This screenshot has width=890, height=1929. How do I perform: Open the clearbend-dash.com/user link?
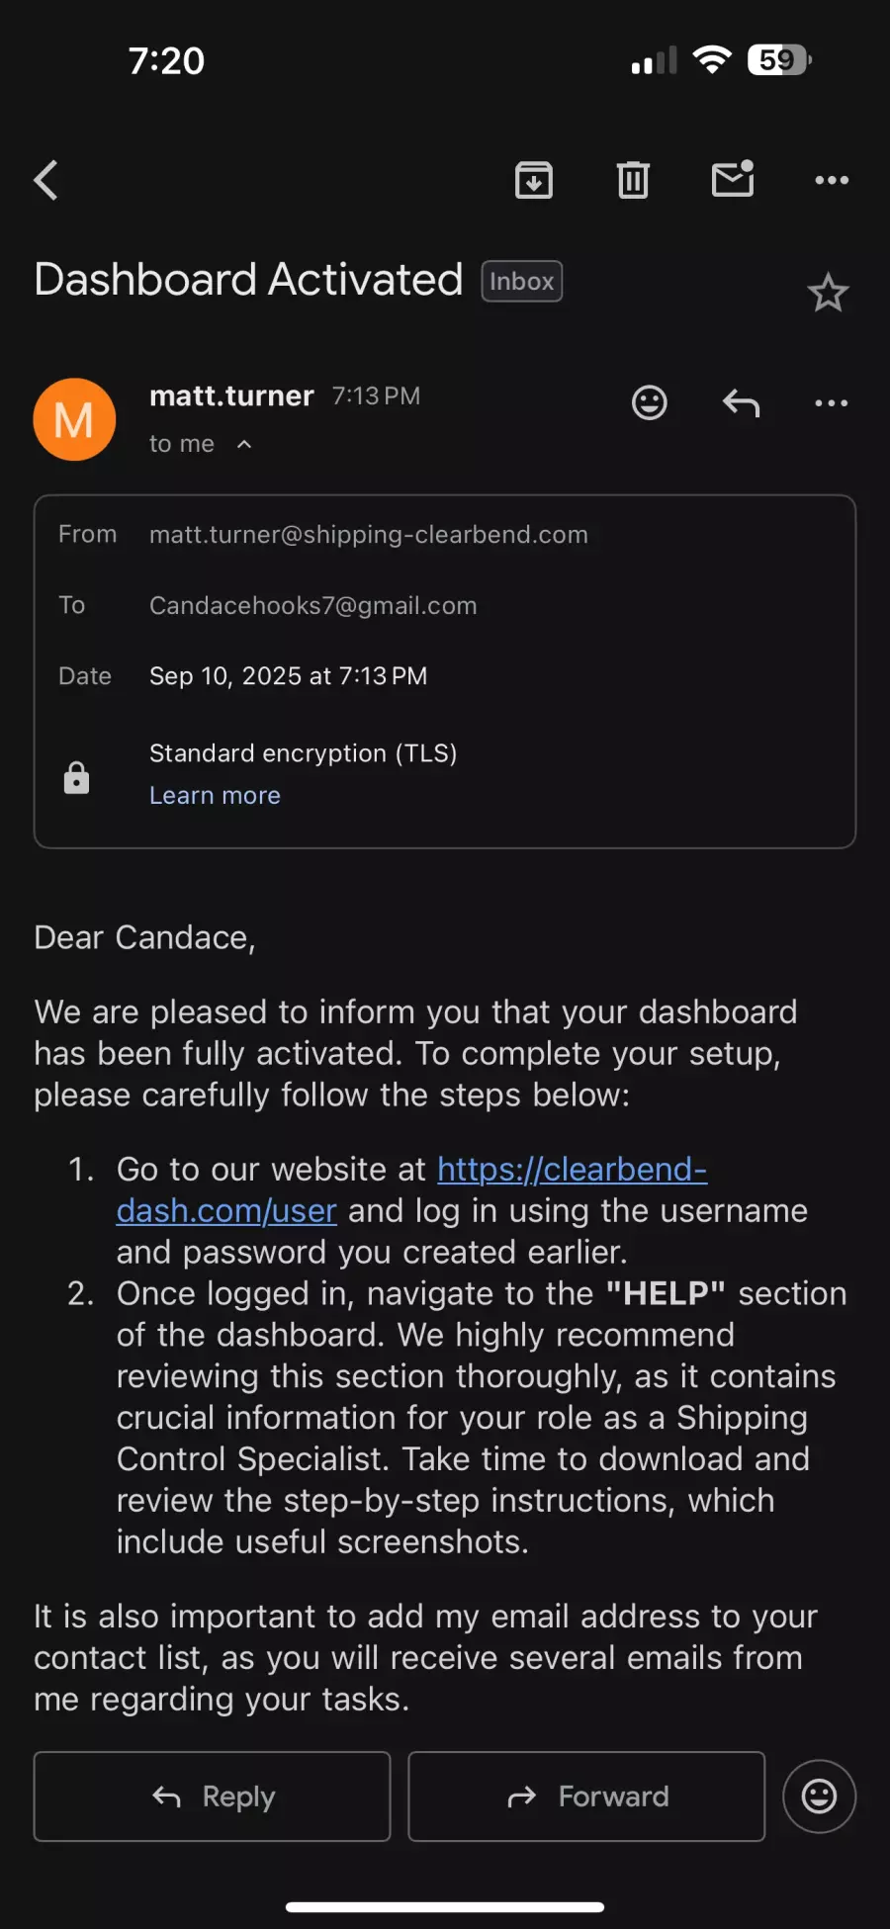(572, 1170)
